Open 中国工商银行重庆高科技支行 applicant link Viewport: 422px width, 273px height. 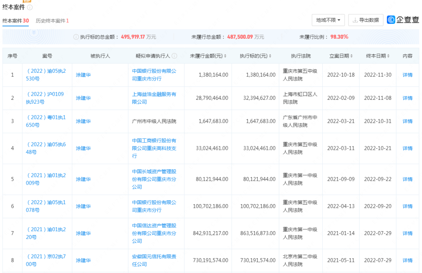click(x=154, y=148)
